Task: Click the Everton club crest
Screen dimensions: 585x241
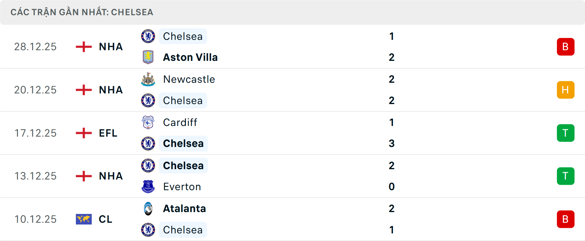Action: click(148, 187)
